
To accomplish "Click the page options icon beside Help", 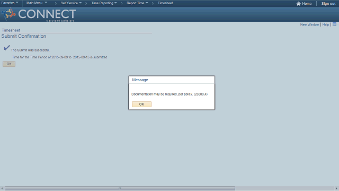I will (x=334, y=24).
